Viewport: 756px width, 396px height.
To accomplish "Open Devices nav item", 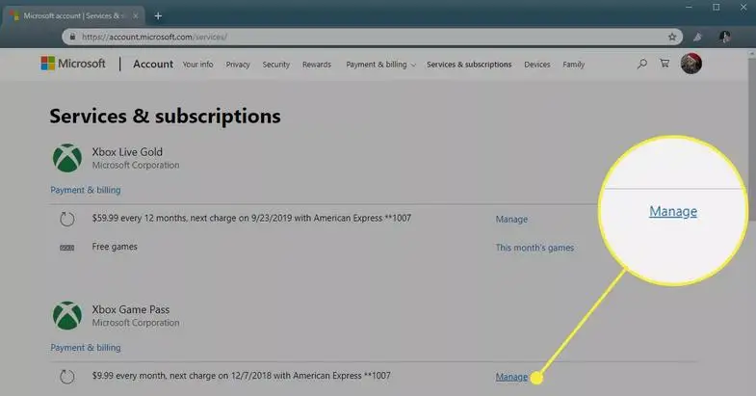I will point(537,65).
